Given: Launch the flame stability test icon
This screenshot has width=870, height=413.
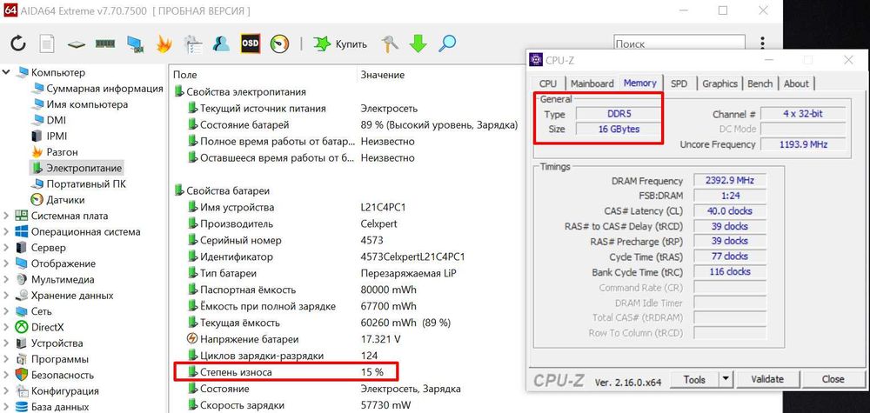Looking at the screenshot, I should (164, 43).
